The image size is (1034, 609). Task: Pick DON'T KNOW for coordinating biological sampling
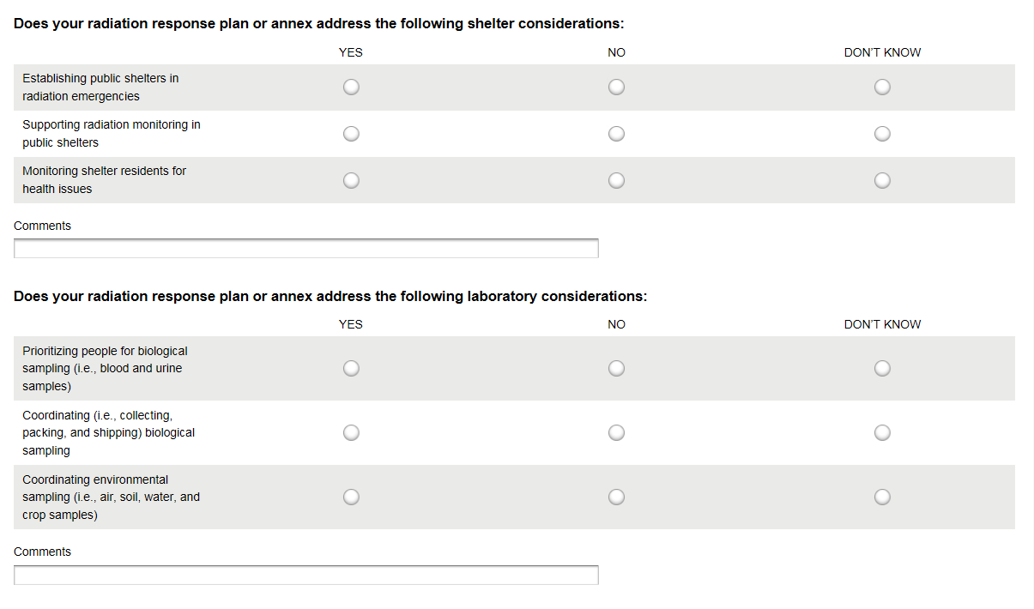pyautogui.click(x=882, y=432)
